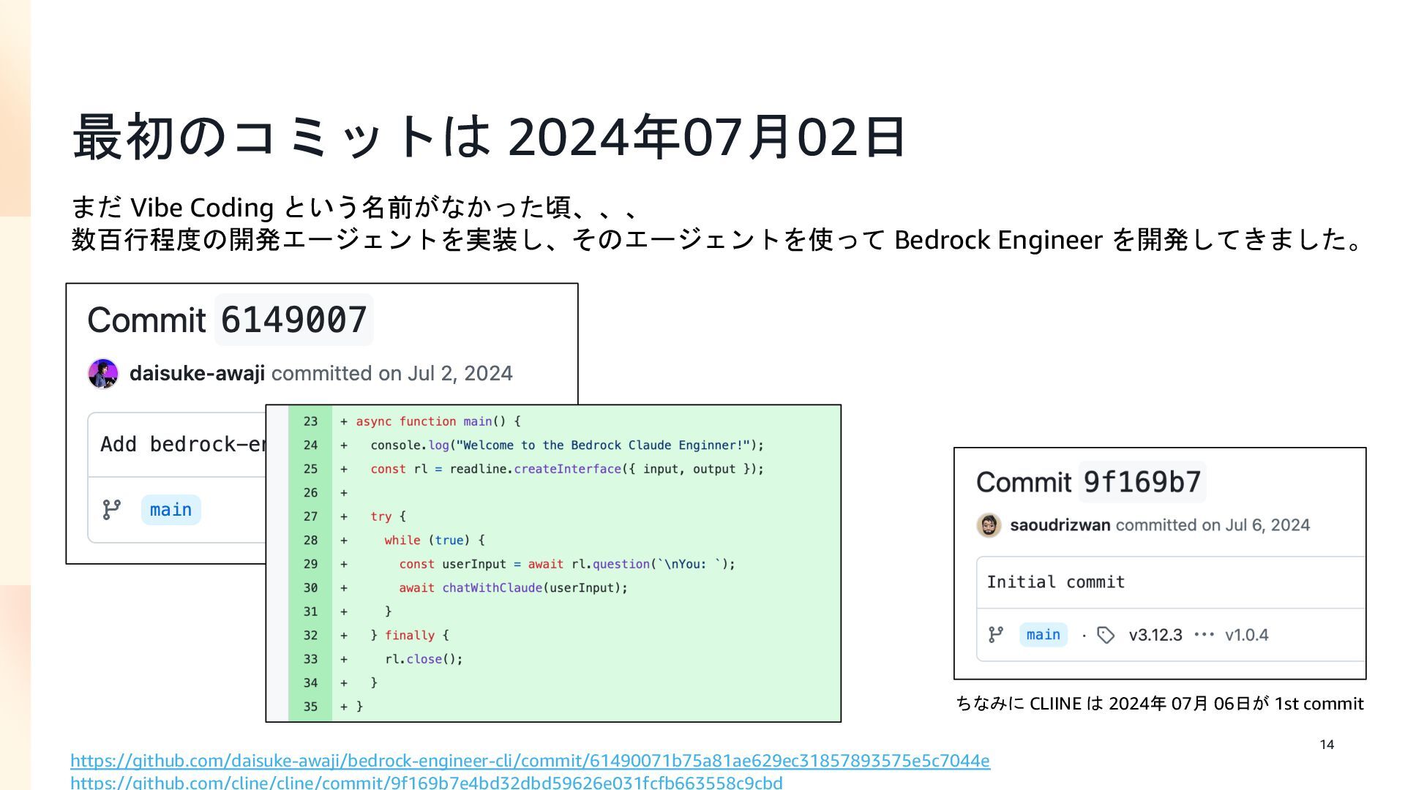Click commit hash 6149007 badge

point(293,320)
